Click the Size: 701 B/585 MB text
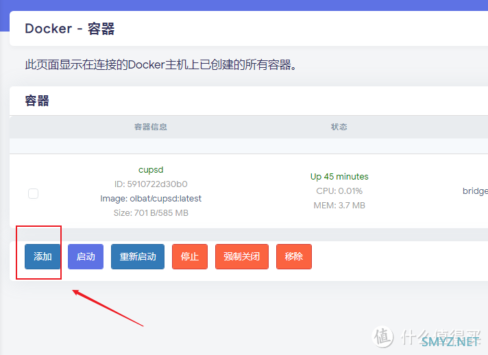This screenshot has width=488, height=355. (151, 213)
